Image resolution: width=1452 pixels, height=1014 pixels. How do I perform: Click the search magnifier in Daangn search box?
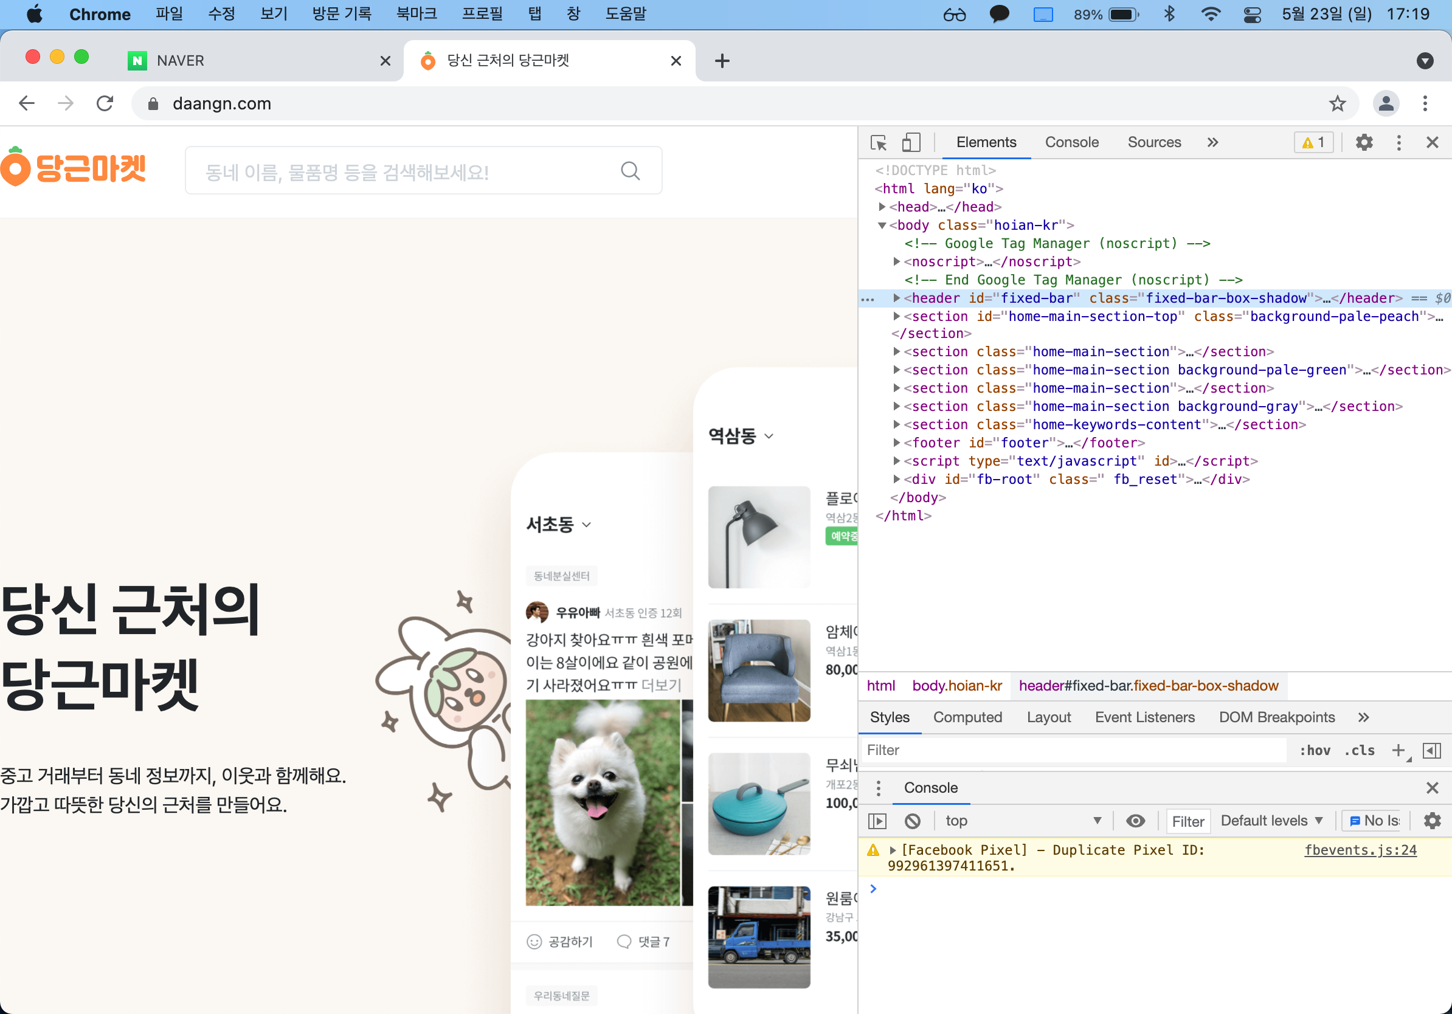coord(630,171)
